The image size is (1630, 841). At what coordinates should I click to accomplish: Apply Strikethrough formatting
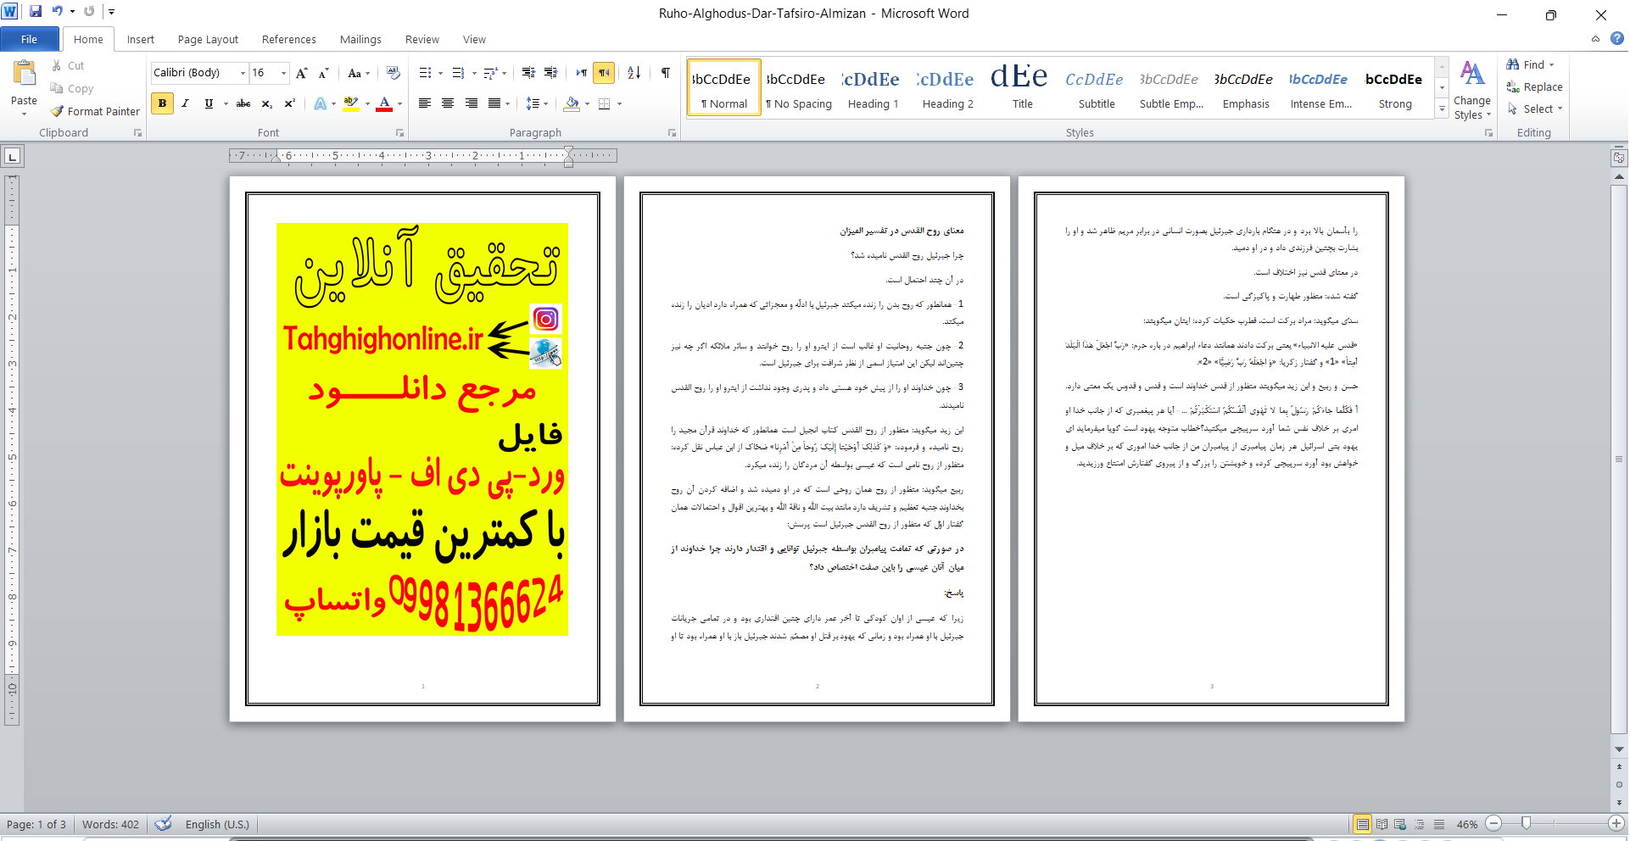243,103
